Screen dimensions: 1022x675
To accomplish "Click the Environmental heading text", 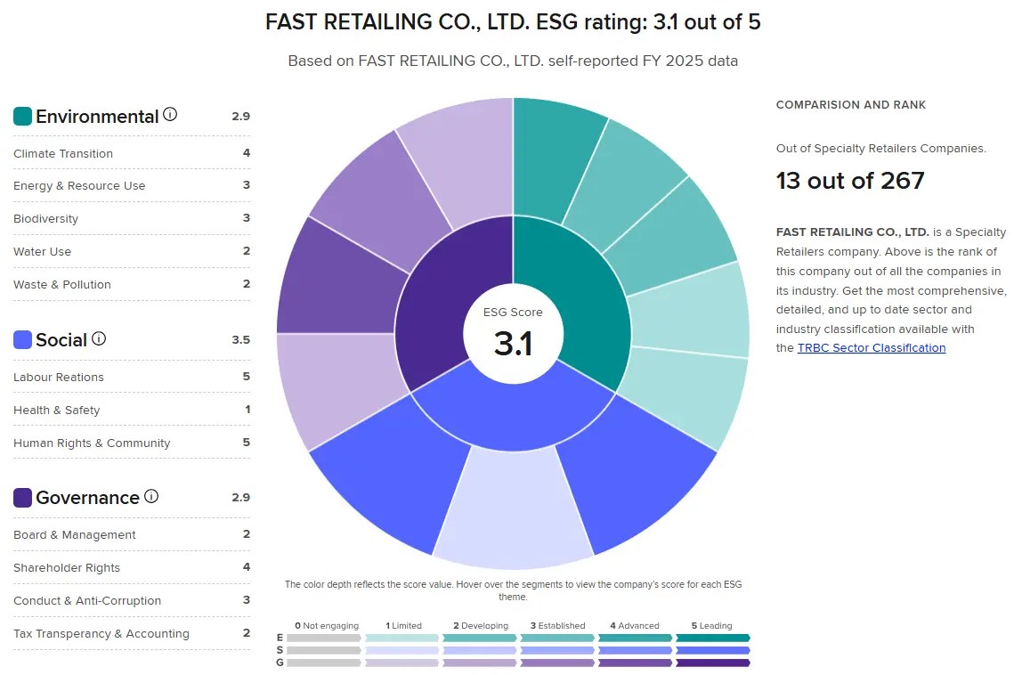I will pyautogui.click(x=97, y=116).
